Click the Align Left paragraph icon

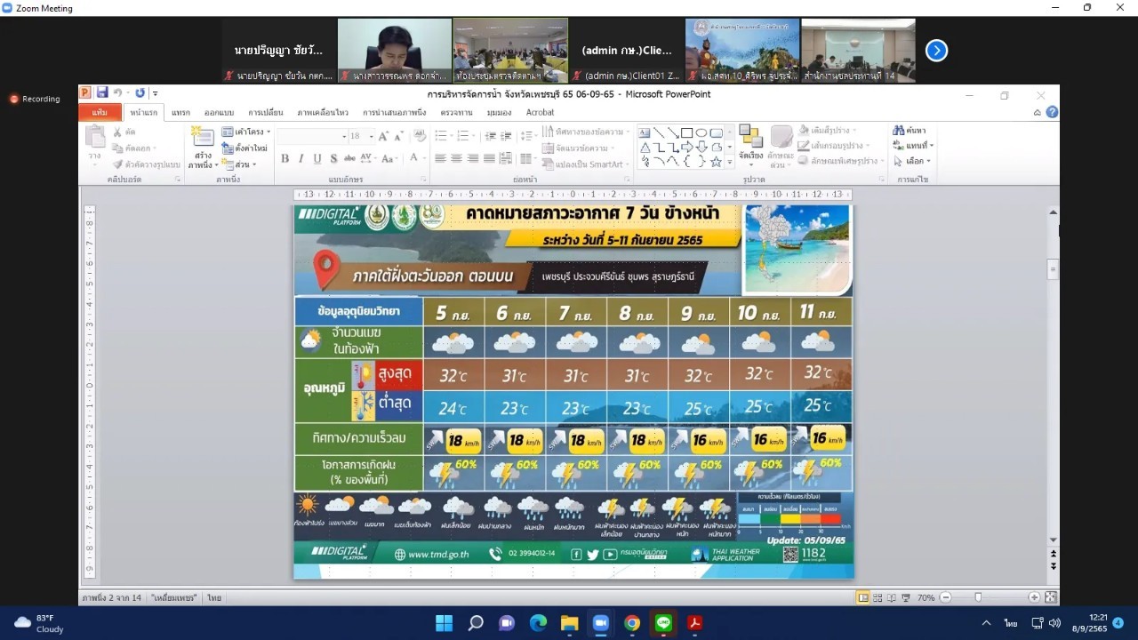440,158
